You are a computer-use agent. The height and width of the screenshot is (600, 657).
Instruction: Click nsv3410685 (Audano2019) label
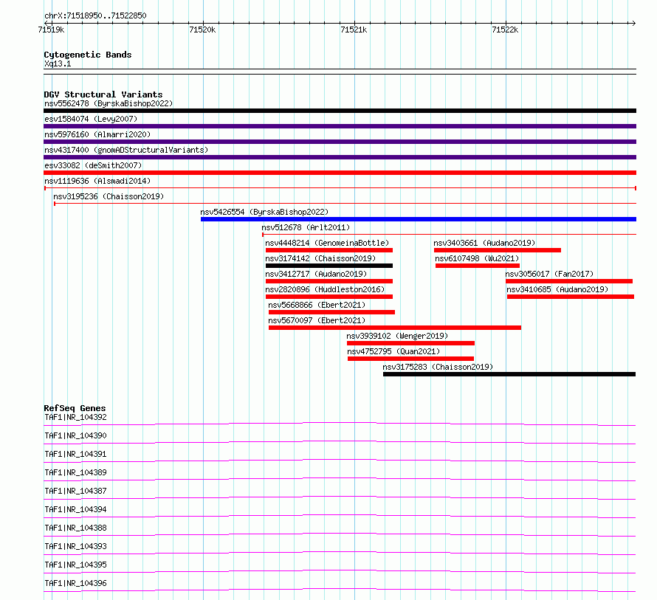coord(557,289)
